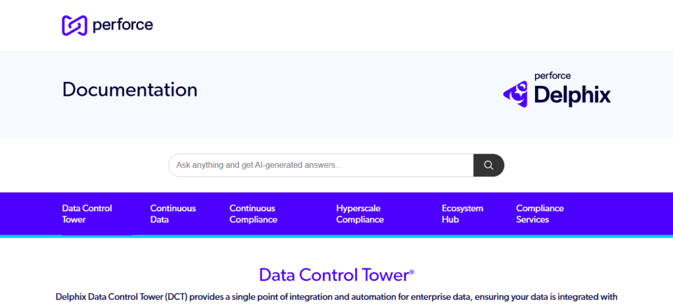Click the Perforce Delphix logo

[x=557, y=89]
